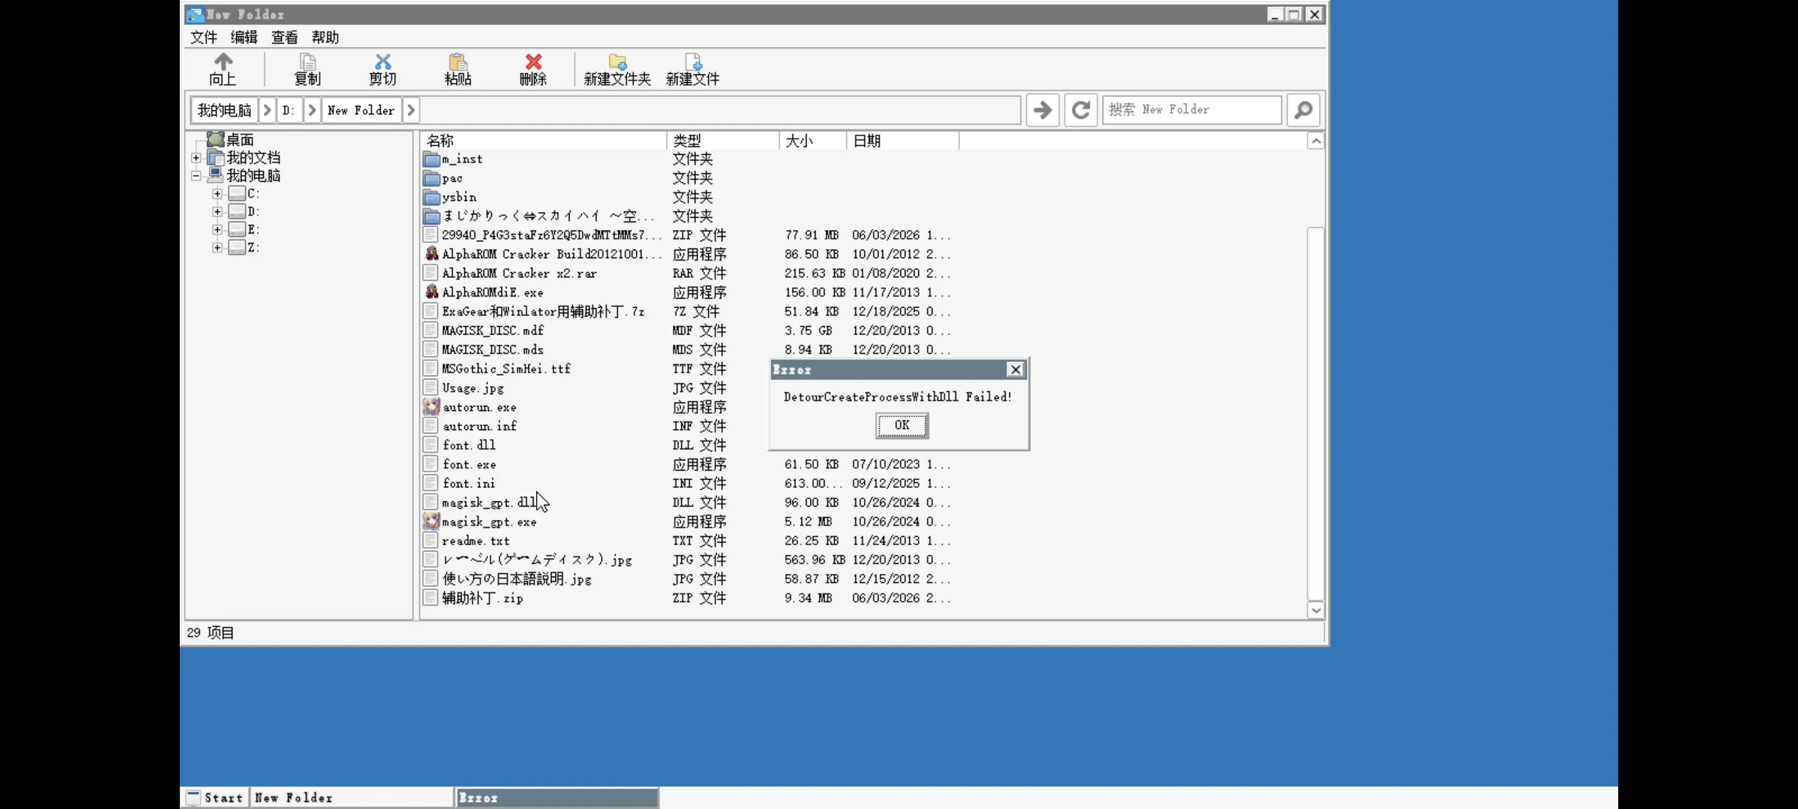Create a file with 新建文件 icon
This screenshot has height=809, width=1798.
pyautogui.click(x=692, y=62)
